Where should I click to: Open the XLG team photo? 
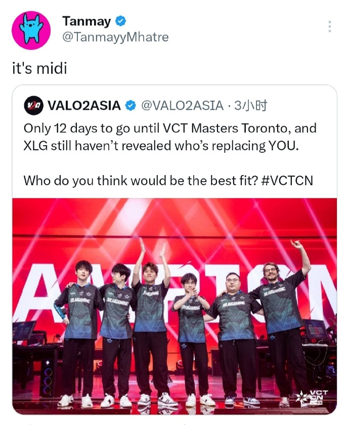point(174,306)
